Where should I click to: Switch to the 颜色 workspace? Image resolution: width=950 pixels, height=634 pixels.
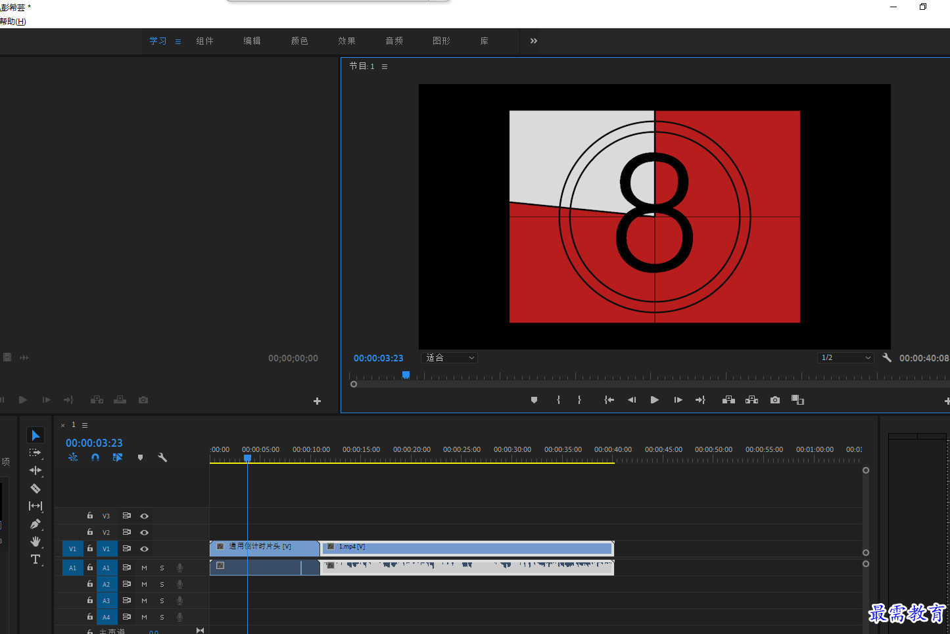(x=299, y=41)
